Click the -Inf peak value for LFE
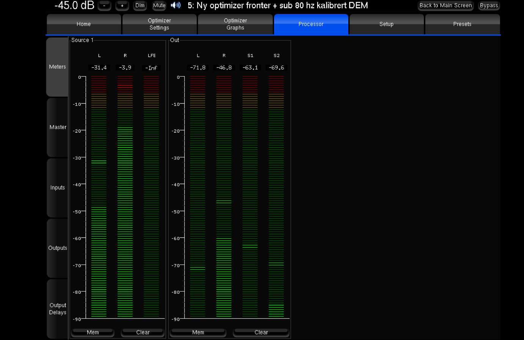Image resolution: width=524 pixels, height=340 pixels. pyautogui.click(x=151, y=68)
